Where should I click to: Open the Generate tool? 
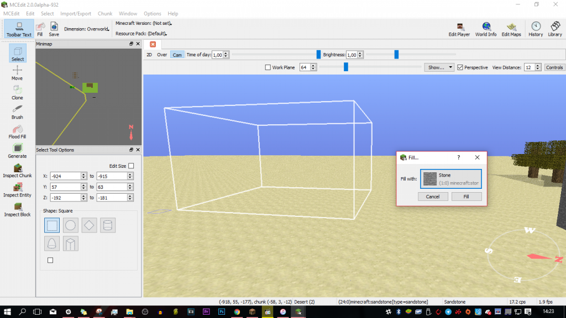(17, 151)
